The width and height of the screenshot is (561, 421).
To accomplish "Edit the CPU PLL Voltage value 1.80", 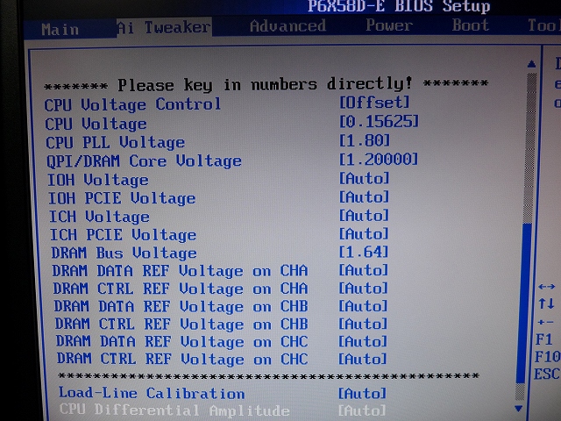I will click(x=365, y=140).
